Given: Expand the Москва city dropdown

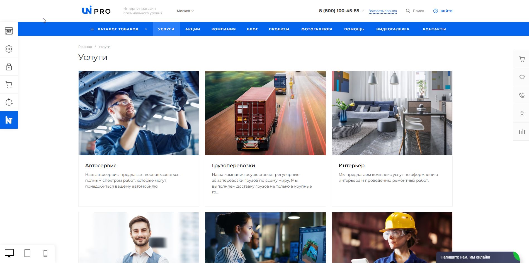Looking at the screenshot, I should tap(185, 11).
